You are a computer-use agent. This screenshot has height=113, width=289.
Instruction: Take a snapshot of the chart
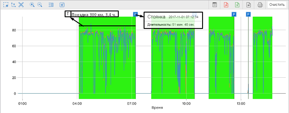(x=62, y=5)
